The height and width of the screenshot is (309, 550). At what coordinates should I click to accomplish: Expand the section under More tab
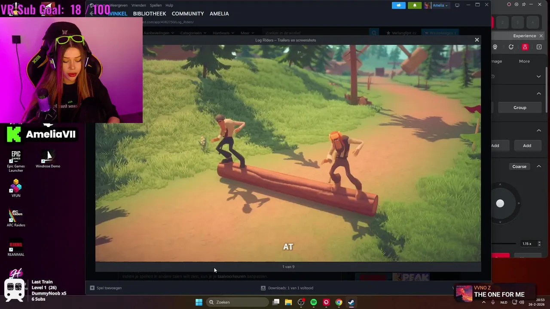click(539, 76)
